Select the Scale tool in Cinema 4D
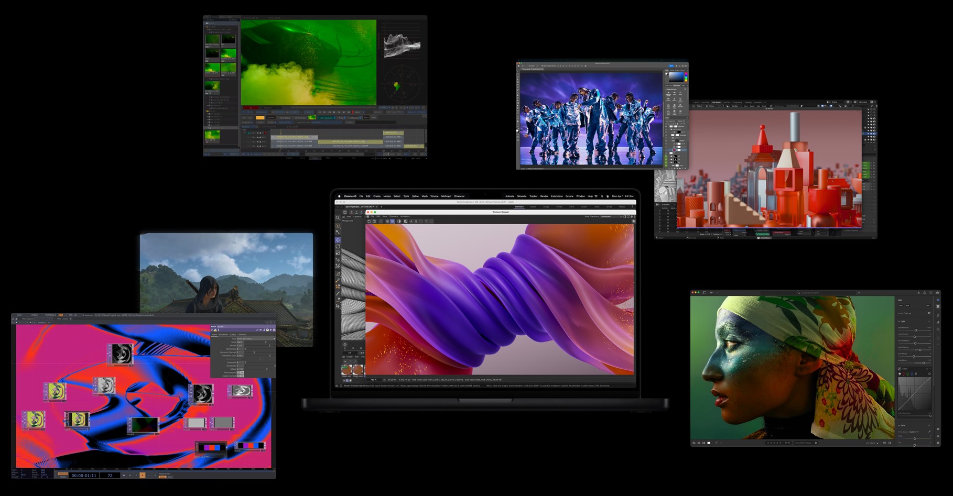Image resolution: width=953 pixels, height=496 pixels. tap(338, 252)
